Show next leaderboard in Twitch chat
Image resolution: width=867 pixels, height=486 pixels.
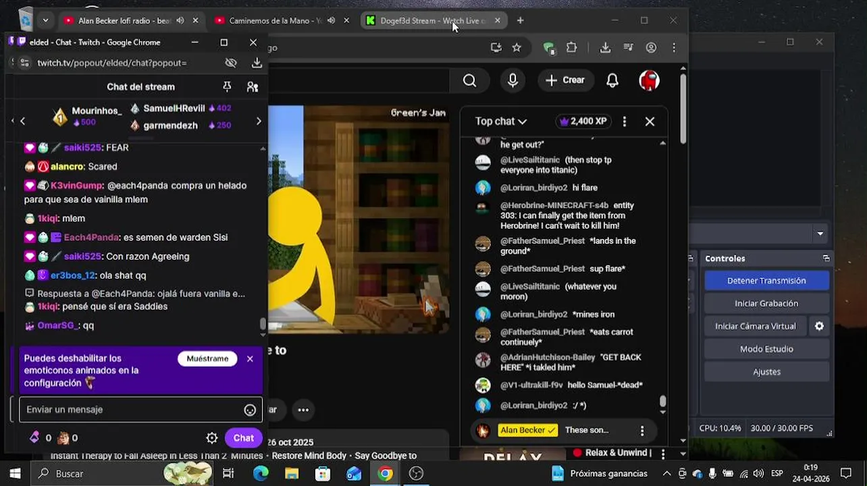259,122
